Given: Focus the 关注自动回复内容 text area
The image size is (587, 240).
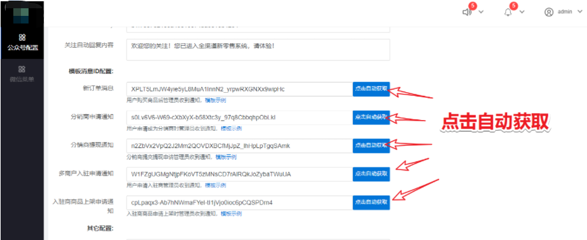Looking at the screenshot, I should [x=258, y=50].
